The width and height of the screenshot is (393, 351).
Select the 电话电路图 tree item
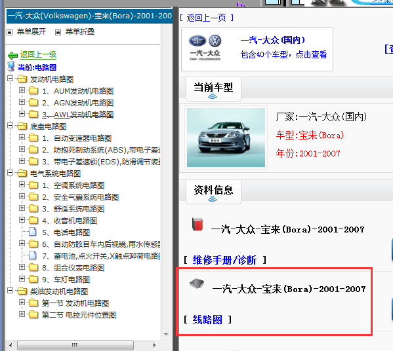click(66, 232)
